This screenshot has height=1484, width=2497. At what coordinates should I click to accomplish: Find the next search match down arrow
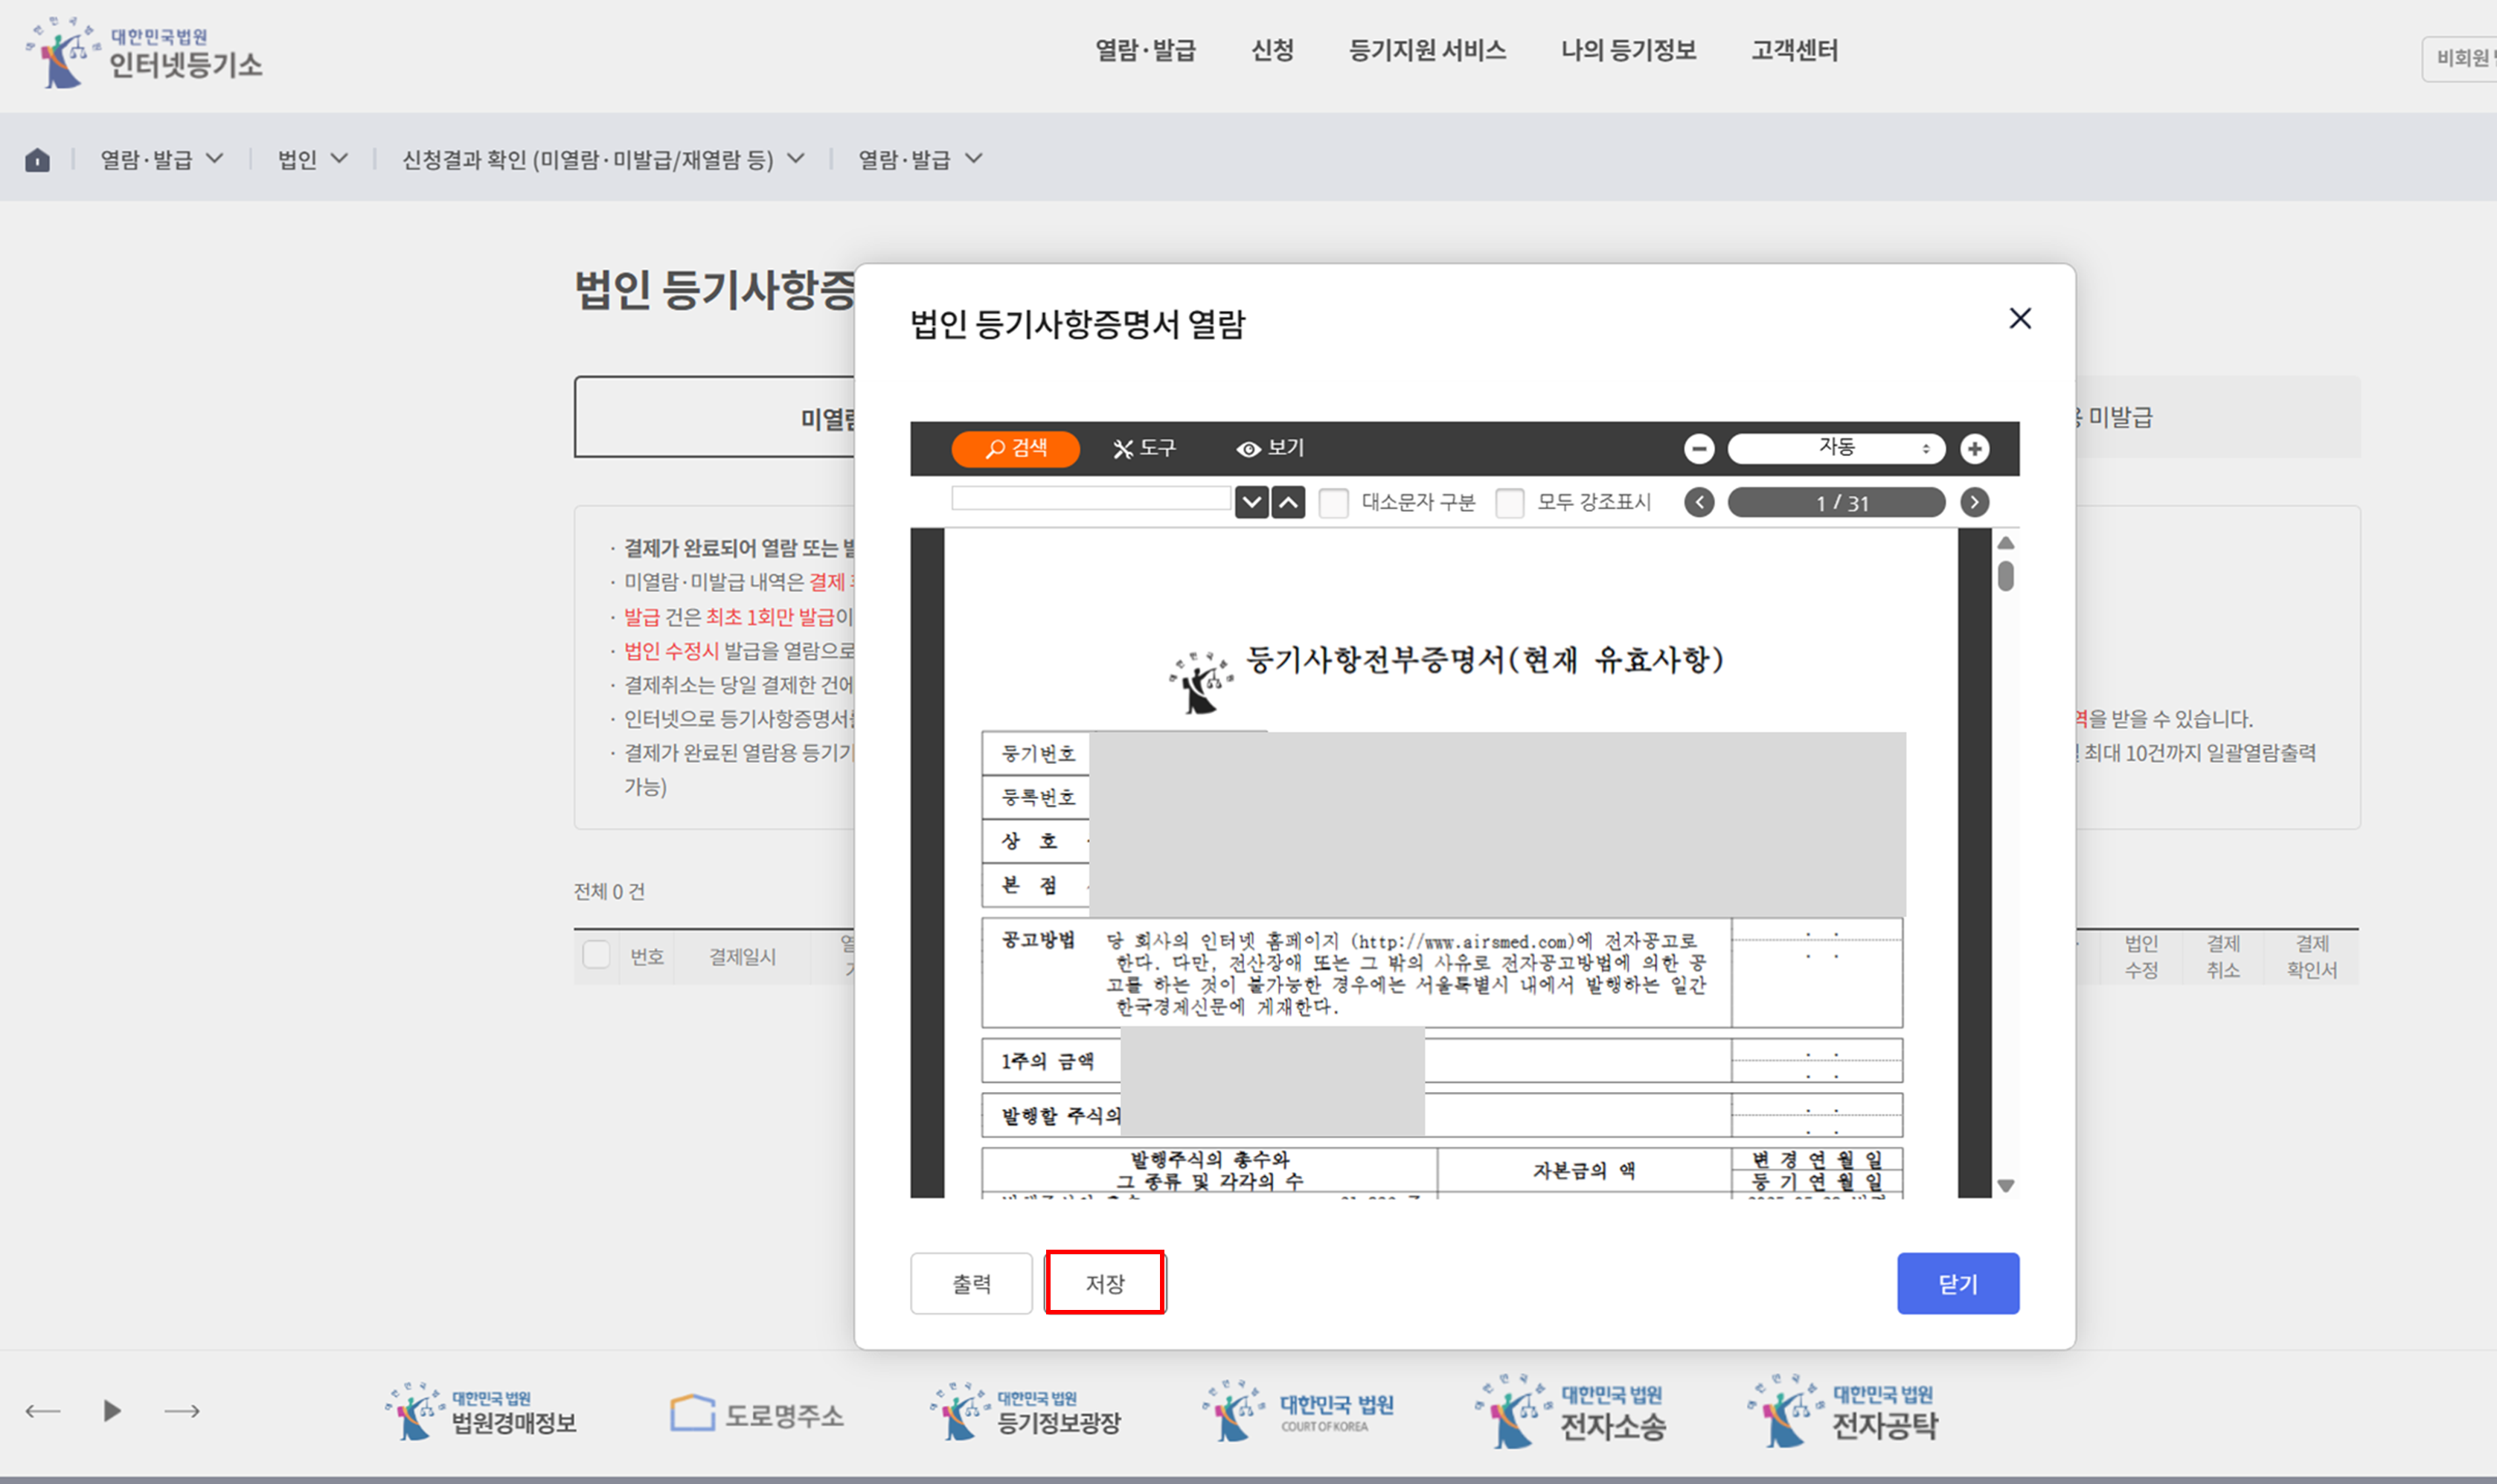tap(1251, 502)
